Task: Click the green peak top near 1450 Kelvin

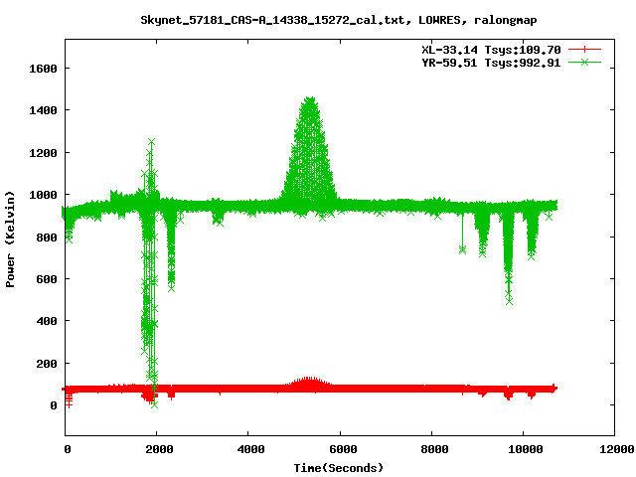Action: click(310, 99)
